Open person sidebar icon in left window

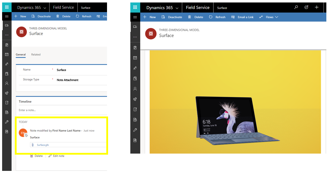7,83
